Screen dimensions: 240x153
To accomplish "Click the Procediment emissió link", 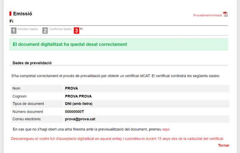I will tap(207, 15).
